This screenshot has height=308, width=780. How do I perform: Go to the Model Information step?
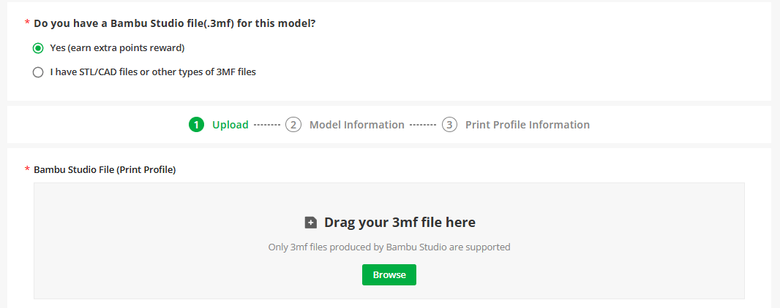356,125
